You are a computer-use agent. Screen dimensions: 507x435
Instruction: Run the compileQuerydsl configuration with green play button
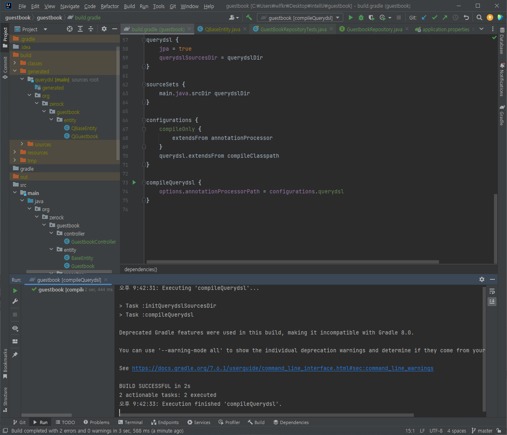point(351,17)
